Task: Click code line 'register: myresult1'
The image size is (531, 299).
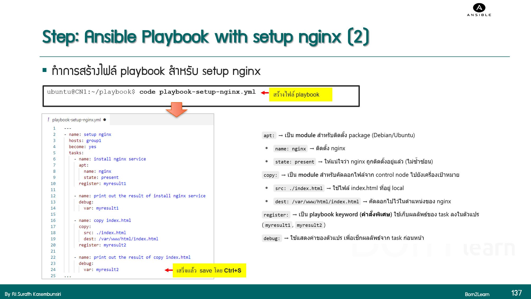Action: click(x=102, y=183)
